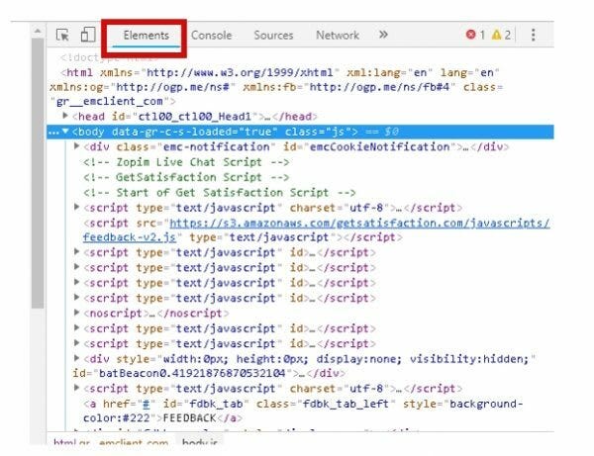
Task: Click the emcCookieNotification id value
Action: click(x=380, y=146)
